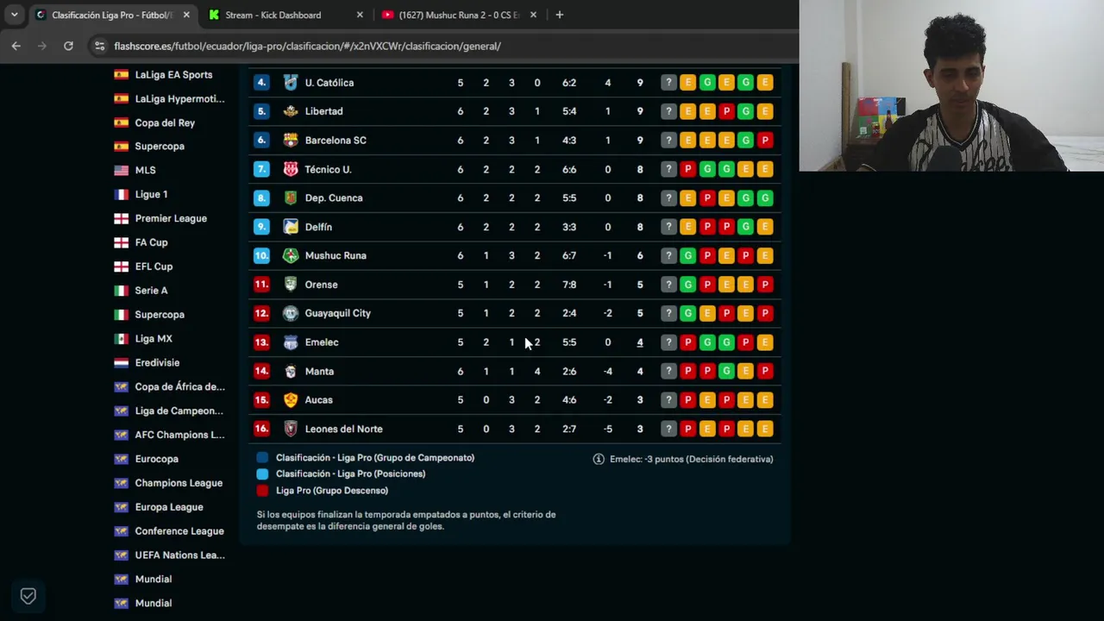1104x621 pixels.
Task: Open Conference League in sidebar
Action: click(x=179, y=531)
